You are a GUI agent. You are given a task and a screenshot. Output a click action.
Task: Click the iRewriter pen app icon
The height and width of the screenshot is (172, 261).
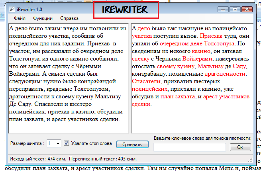click(12, 10)
